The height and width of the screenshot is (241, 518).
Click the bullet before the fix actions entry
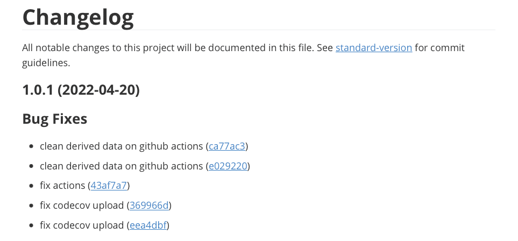32,186
